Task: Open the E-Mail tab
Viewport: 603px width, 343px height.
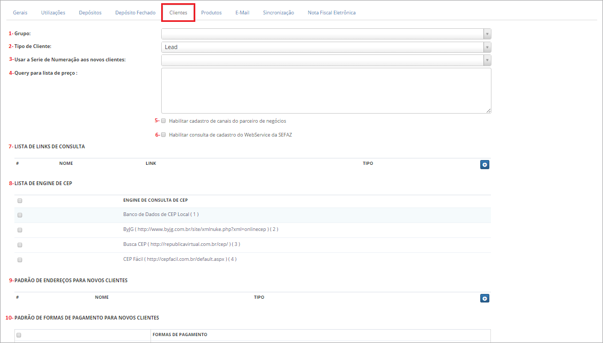Action: coord(242,13)
